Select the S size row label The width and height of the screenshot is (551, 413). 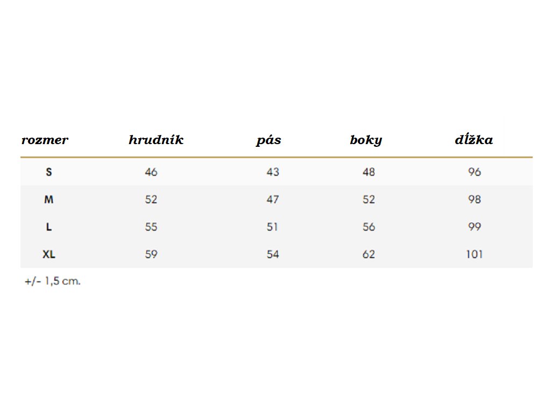pos(49,172)
